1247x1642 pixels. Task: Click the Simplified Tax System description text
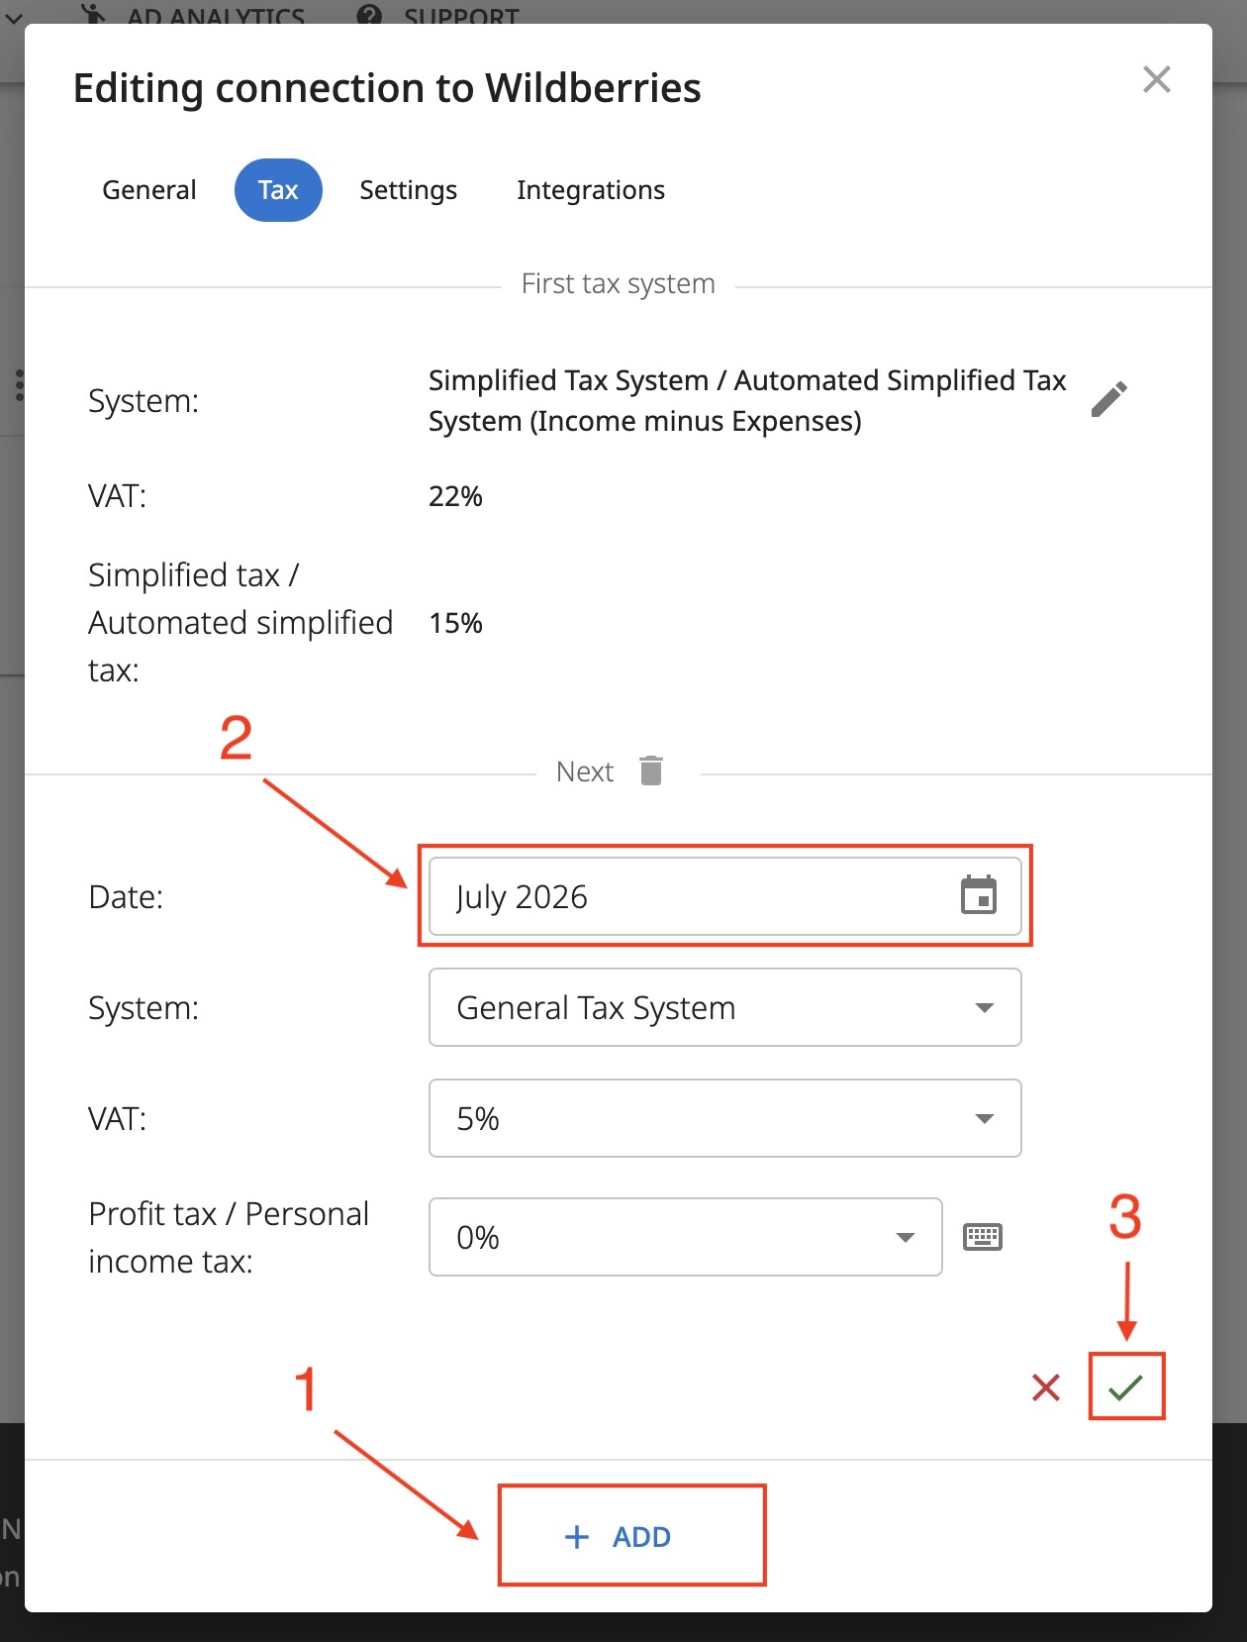point(747,400)
